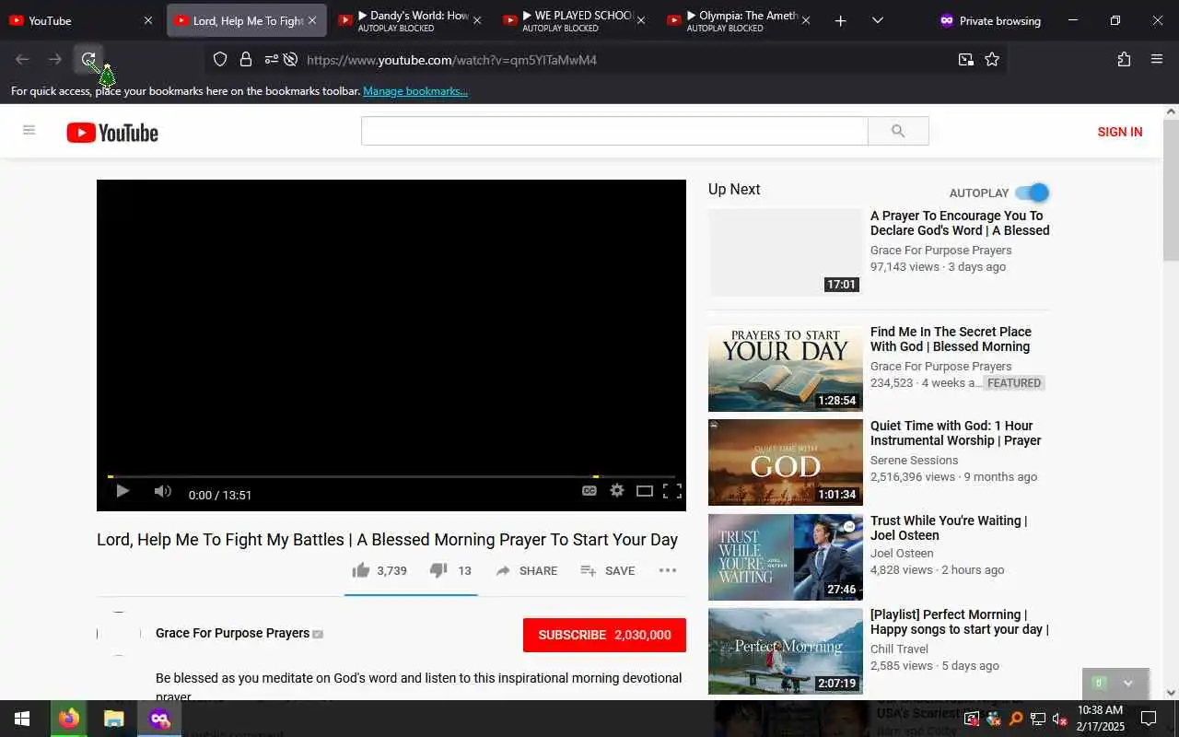Screen dimensions: 1179x737
Task: Open Trust While You're Waiting thumbnail
Action: click(x=786, y=557)
